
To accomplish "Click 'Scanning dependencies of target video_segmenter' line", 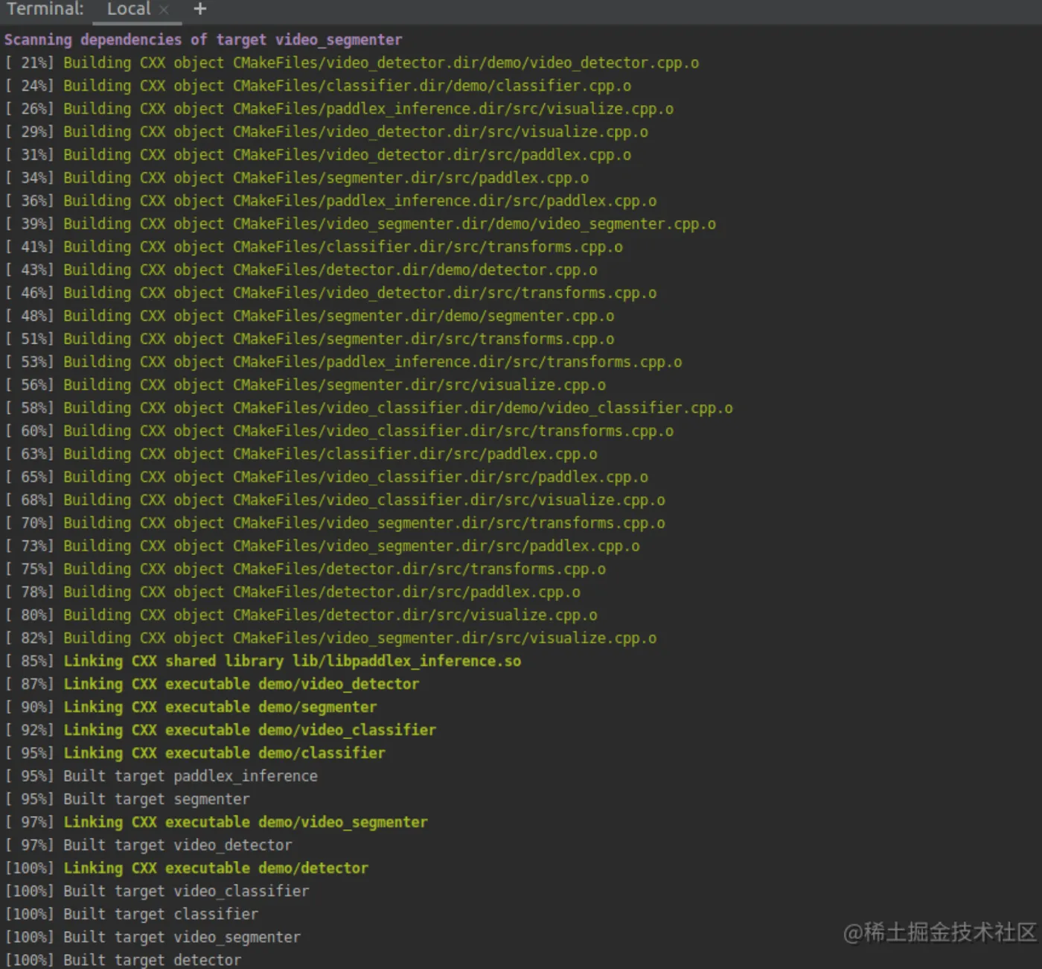I will pyautogui.click(x=203, y=39).
